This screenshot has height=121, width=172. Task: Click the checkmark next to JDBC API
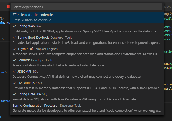(x=14, y=72)
